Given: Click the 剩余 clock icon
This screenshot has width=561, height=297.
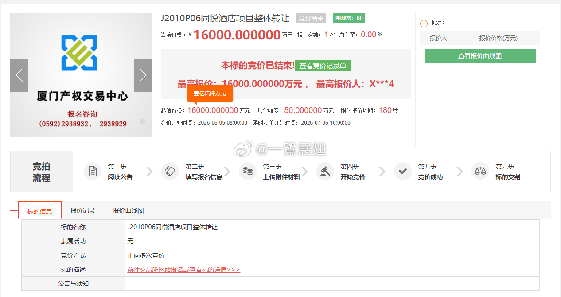Looking at the screenshot, I should (424, 23).
